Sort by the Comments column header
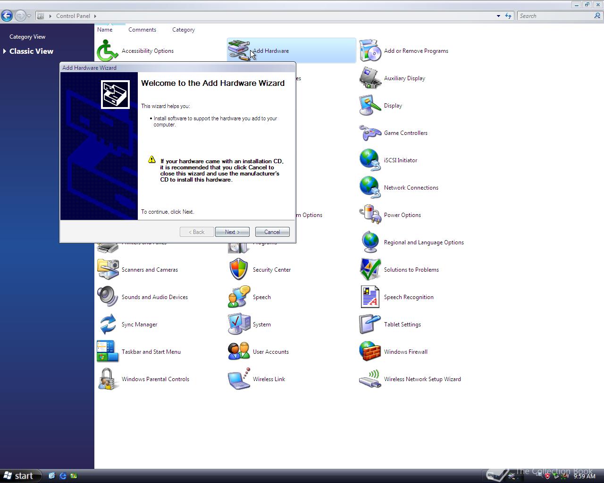 (x=142, y=29)
